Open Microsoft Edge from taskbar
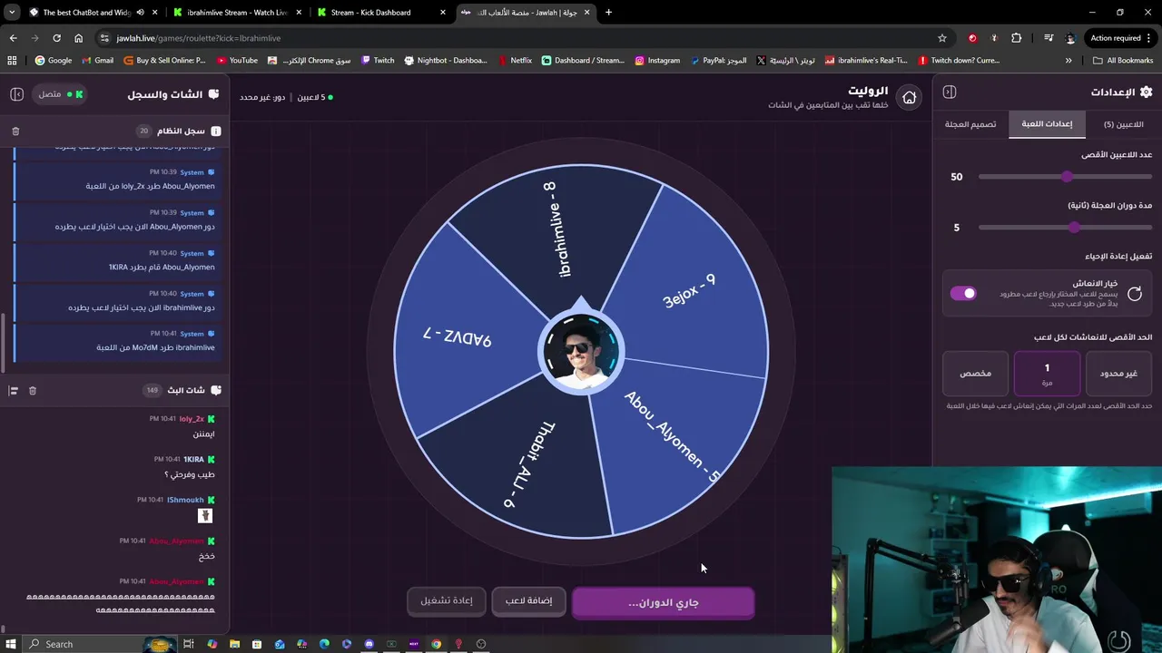The height and width of the screenshot is (653, 1162). click(324, 644)
